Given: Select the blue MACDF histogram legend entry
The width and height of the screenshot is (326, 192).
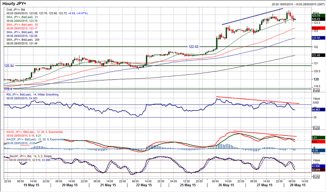Looking at the screenshot, I should 35,139.
